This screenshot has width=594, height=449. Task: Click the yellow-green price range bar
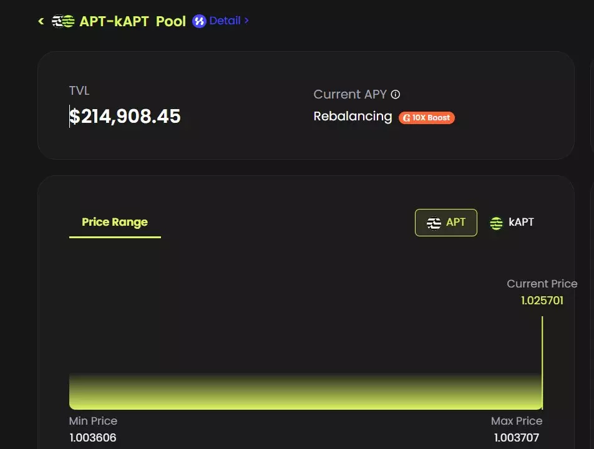(x=305, y=394)
